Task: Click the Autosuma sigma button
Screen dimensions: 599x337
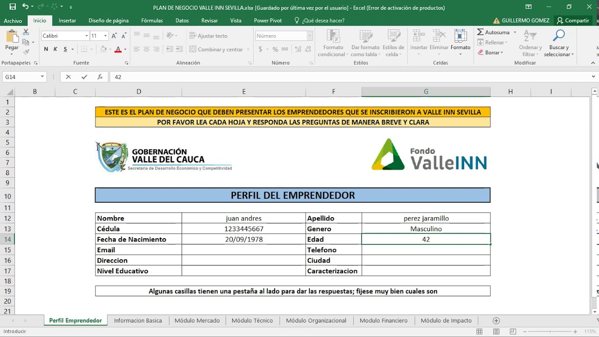Action: click(x=494, y=32)
